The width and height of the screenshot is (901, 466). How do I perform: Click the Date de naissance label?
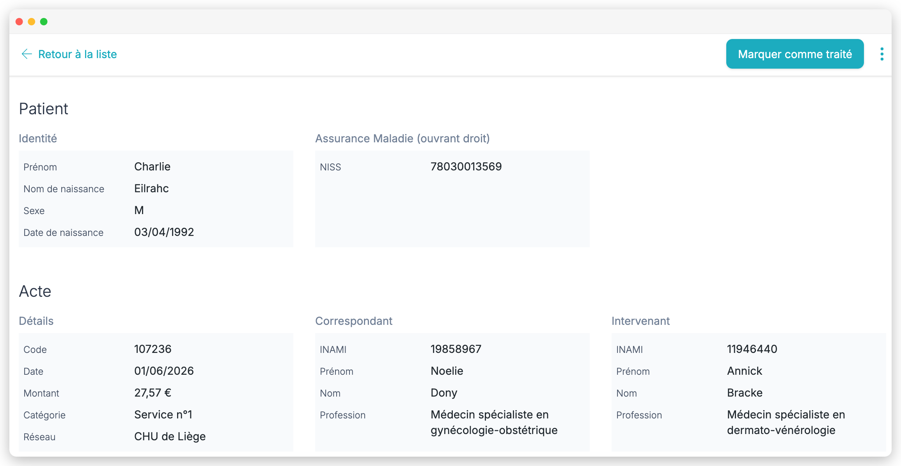click(x=63, y=232)
